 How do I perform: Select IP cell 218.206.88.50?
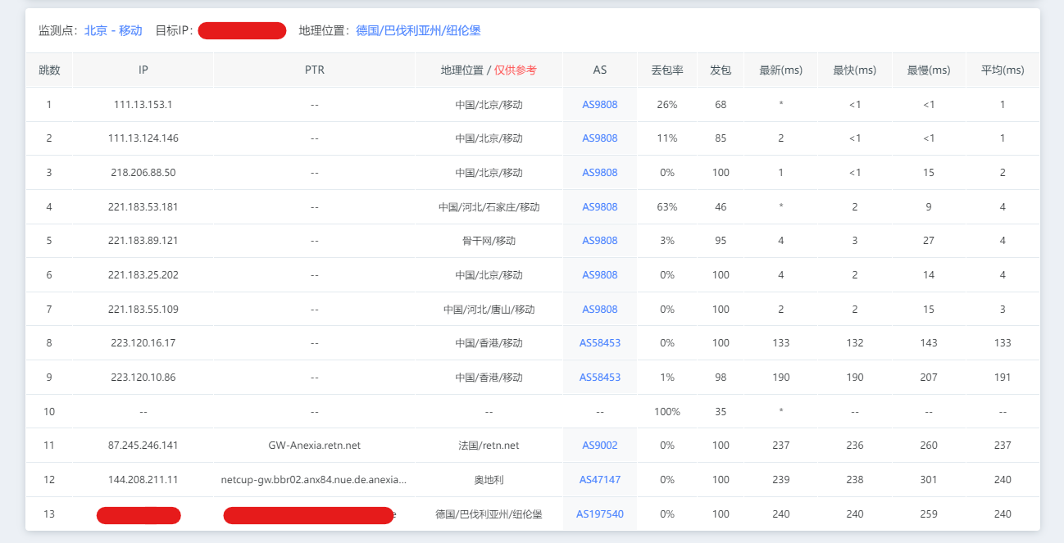tap(143, 173)
